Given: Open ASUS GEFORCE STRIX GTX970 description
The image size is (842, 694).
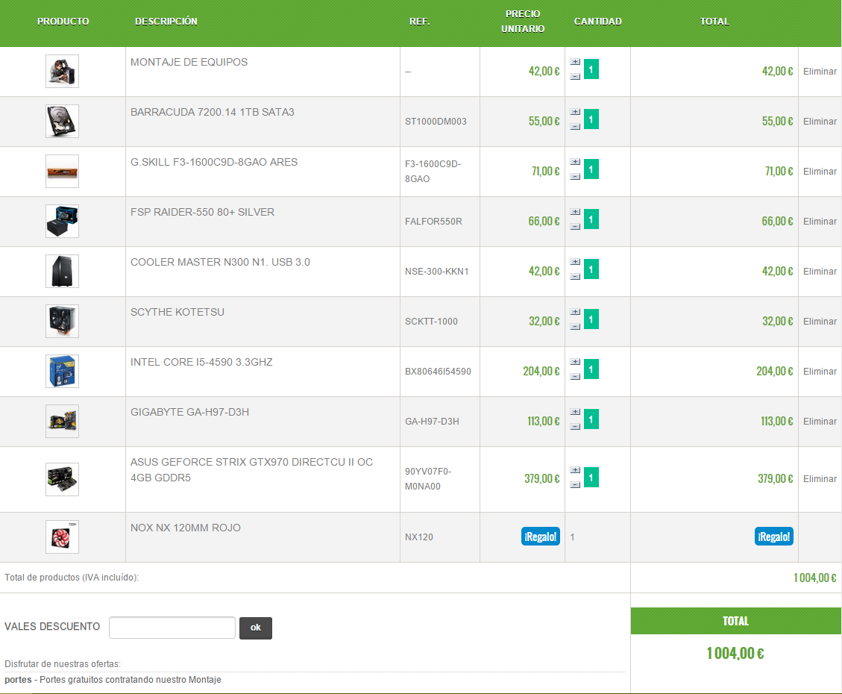Looking at the screenshot, I should [251, 470].
